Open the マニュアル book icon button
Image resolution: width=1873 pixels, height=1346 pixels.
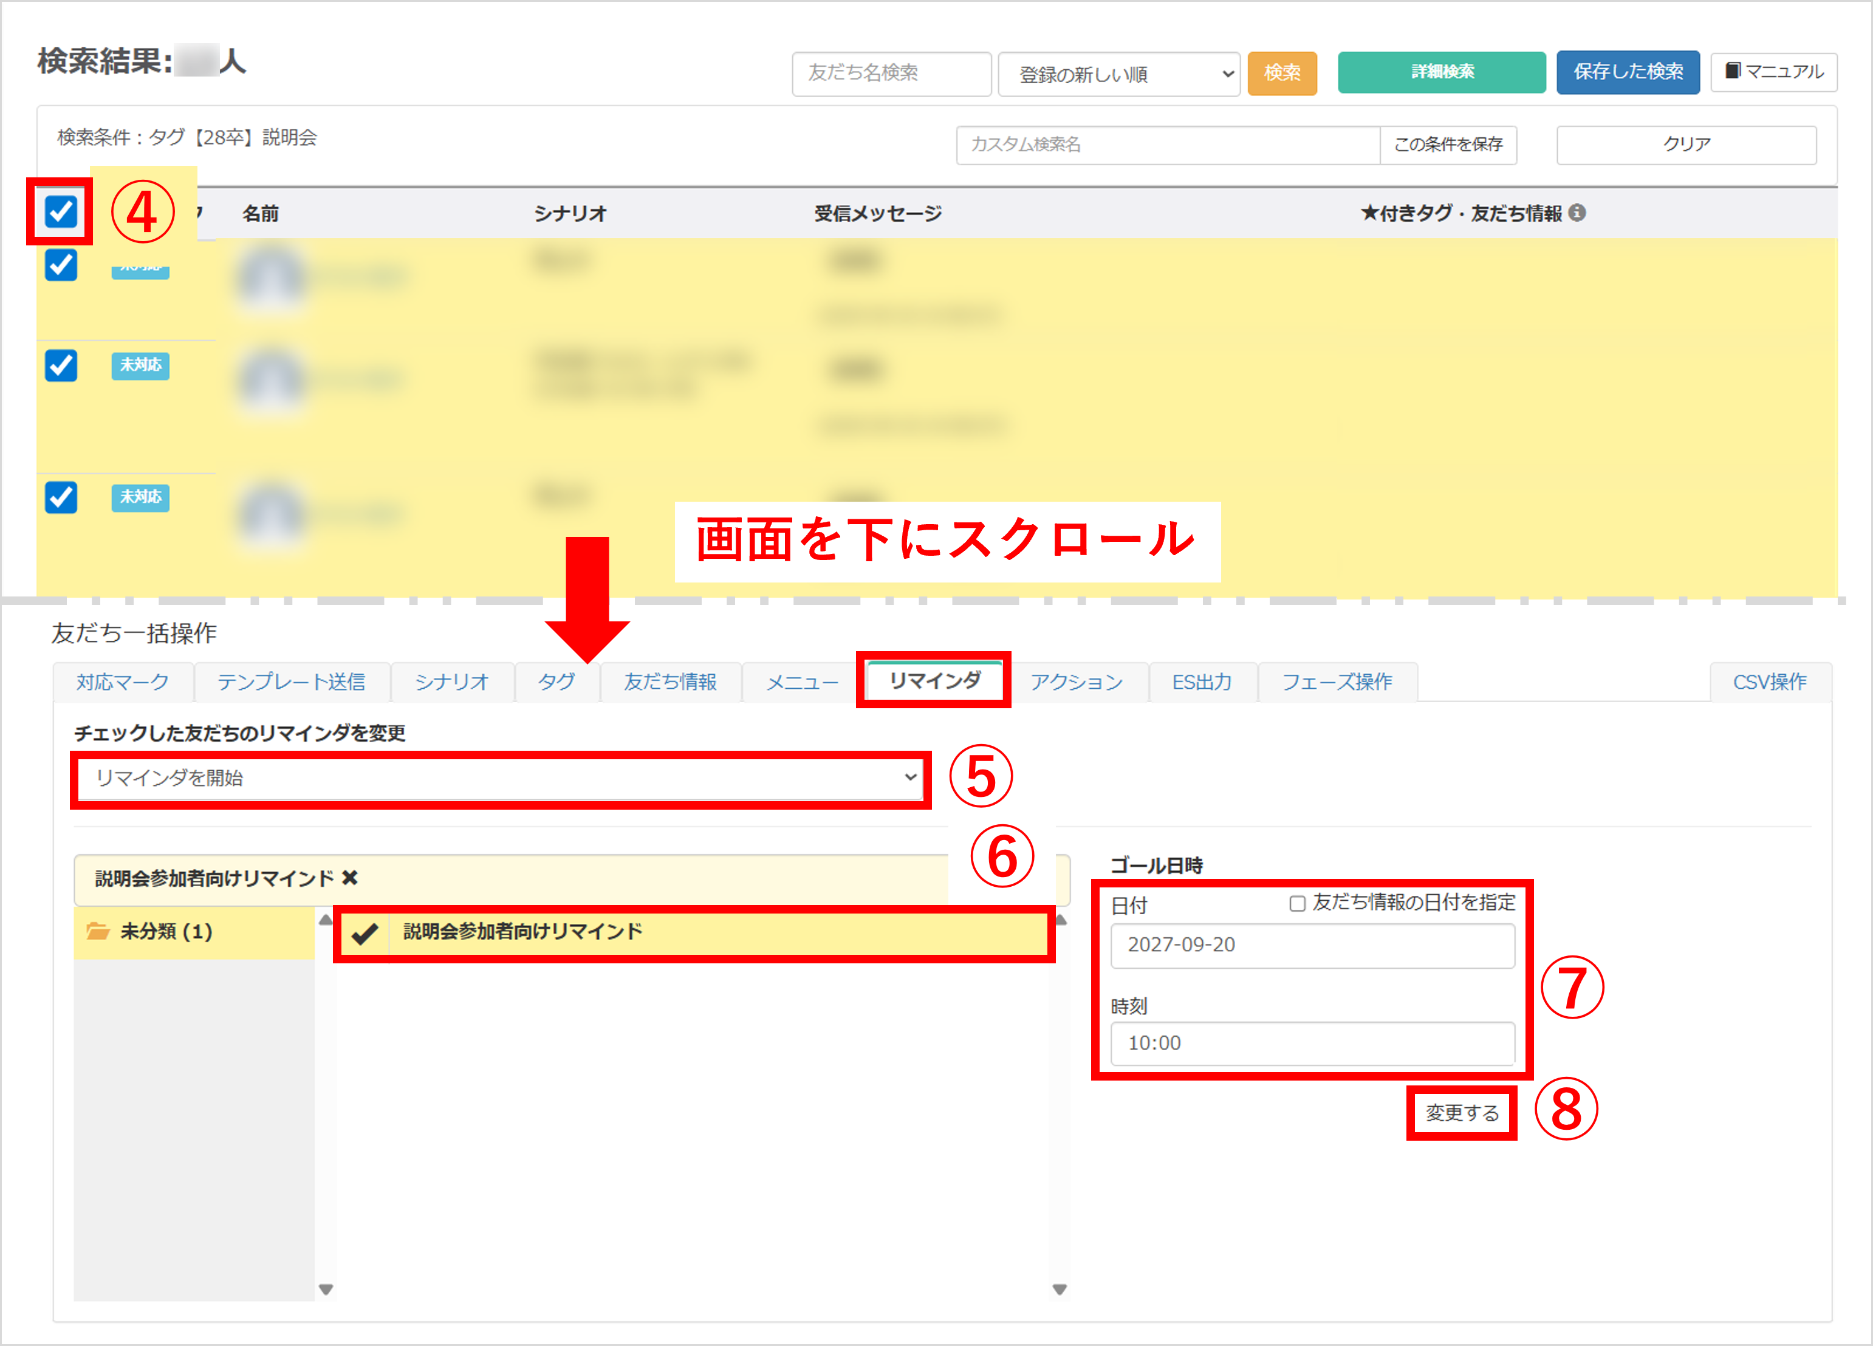pyautogui.click(x=1773, y=73)
